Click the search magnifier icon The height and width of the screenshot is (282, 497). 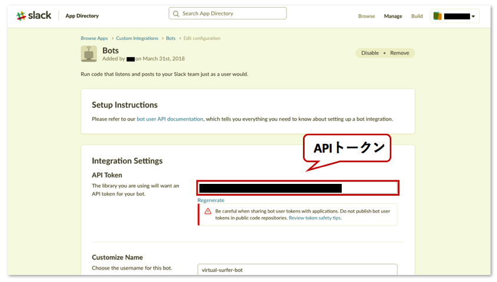click(x=176, y=14)
